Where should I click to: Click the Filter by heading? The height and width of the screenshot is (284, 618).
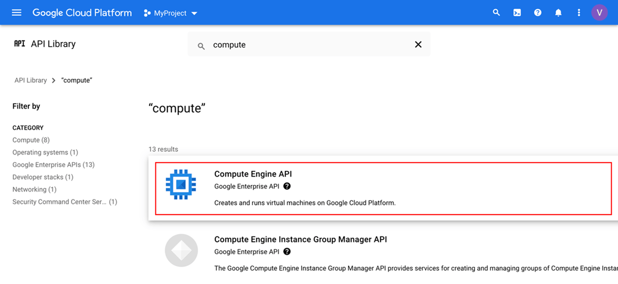point(26,106)
